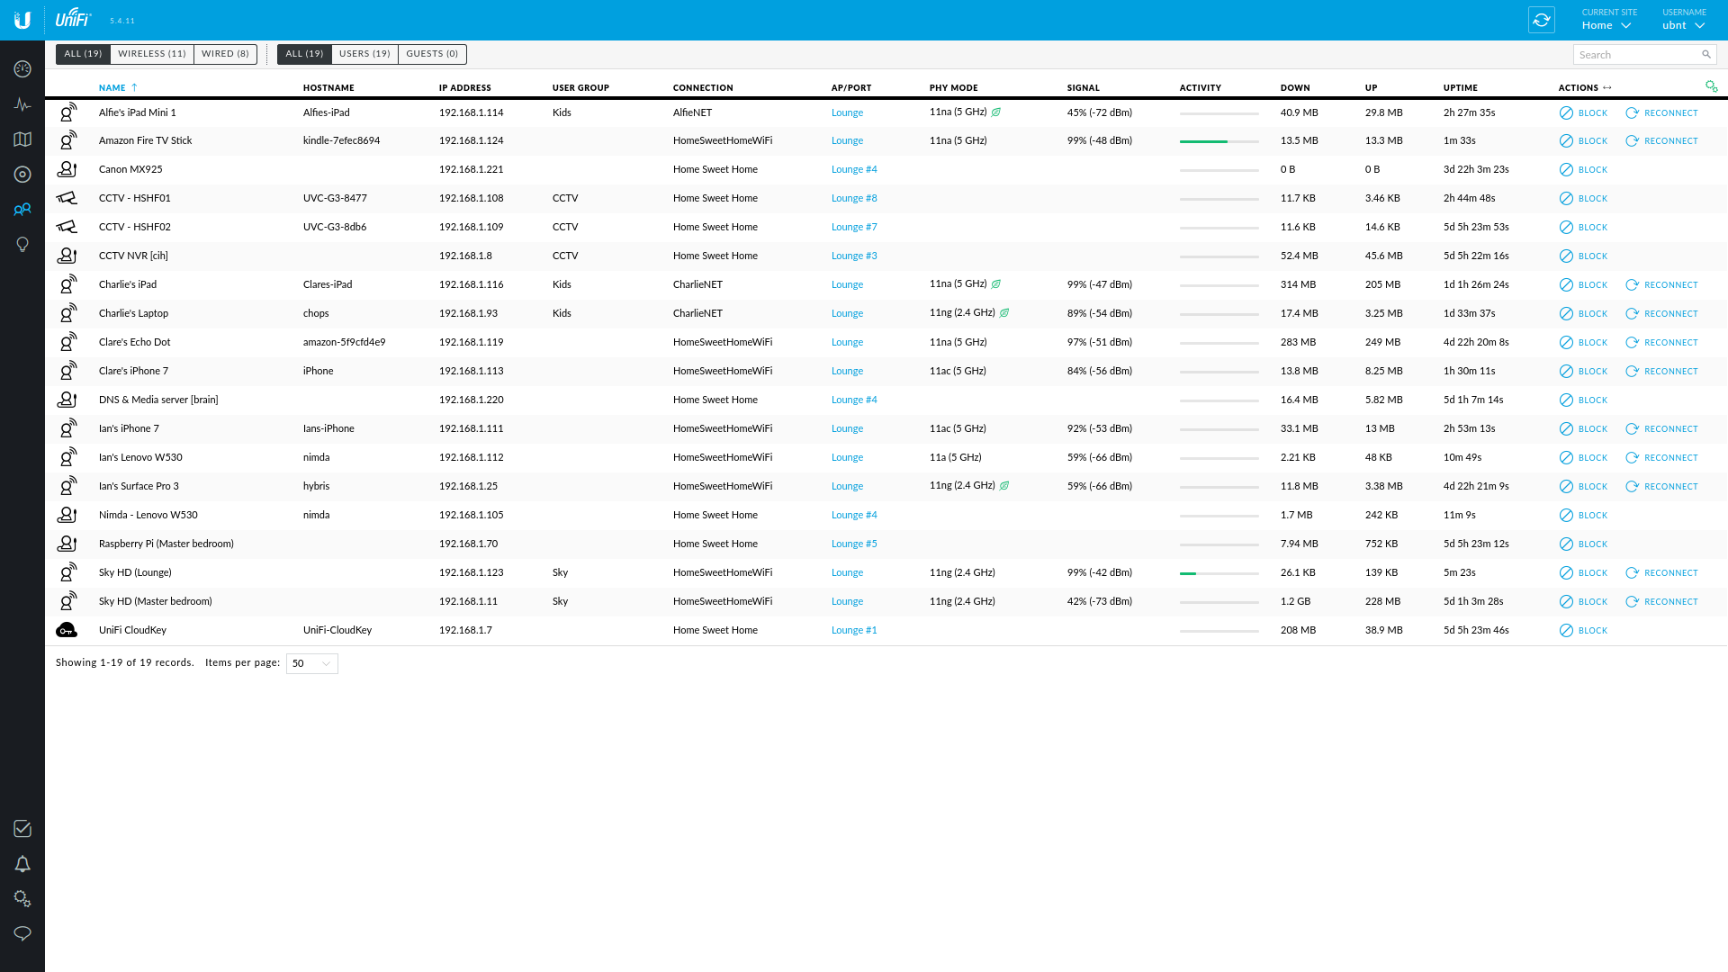Sort by the Name column header
Viewport: 1728px width, 972px height.
click(x=112, y=87)
